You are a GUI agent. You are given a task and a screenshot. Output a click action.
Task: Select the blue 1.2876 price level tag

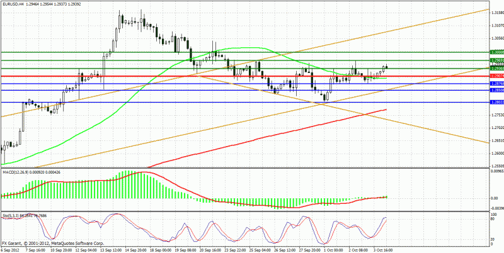[496, 84]
